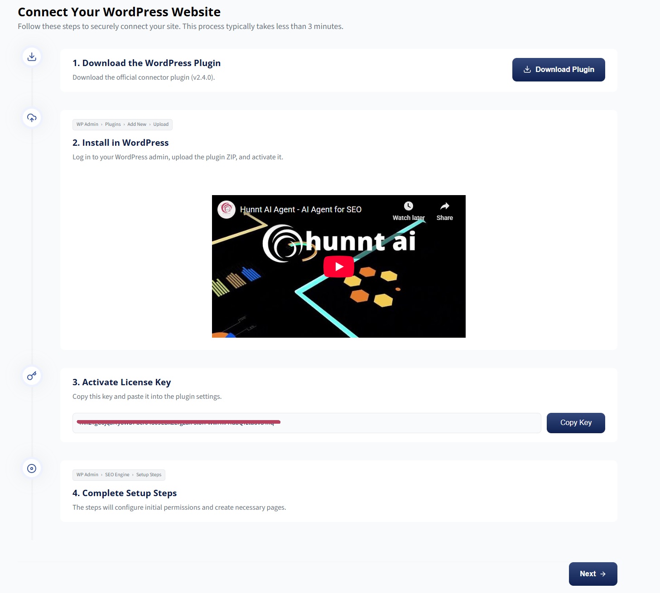Open the video title link
This screenshot has width=660, height=593.
[301, 210]
